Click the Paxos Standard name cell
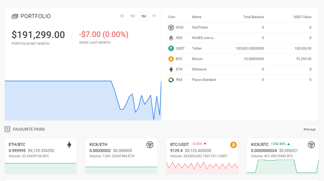This screenshot has width=324, height=181. click(x=204, y=80)
